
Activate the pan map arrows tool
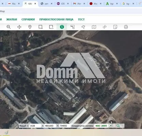click(x=19, y=27)
